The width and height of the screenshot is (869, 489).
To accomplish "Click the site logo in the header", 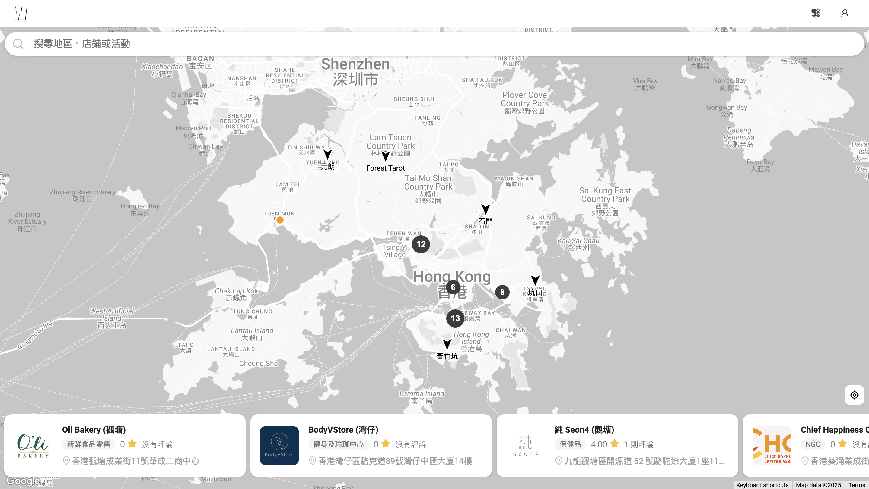I will (x=21, y=13).
